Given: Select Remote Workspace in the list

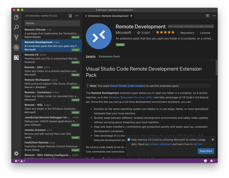Looking at the screenshot, I should pyautogui.click(x=52, y=83).
